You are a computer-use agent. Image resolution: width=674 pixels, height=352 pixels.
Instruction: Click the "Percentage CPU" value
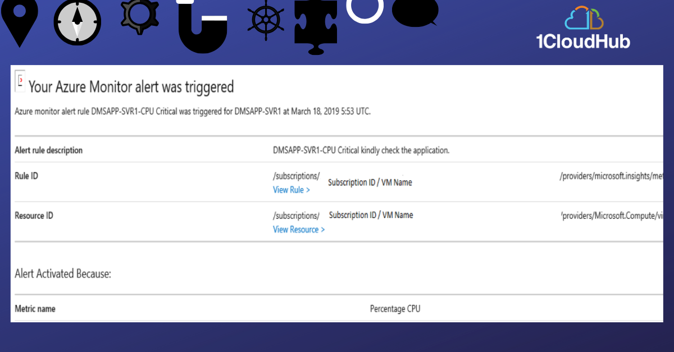(395, 309)
